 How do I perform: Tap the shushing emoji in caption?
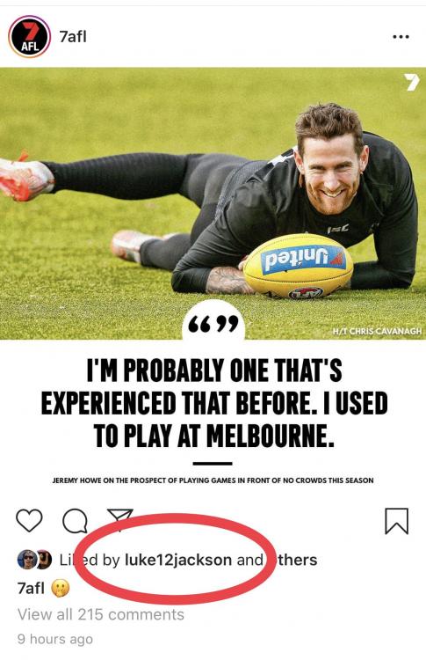[60, 589]
